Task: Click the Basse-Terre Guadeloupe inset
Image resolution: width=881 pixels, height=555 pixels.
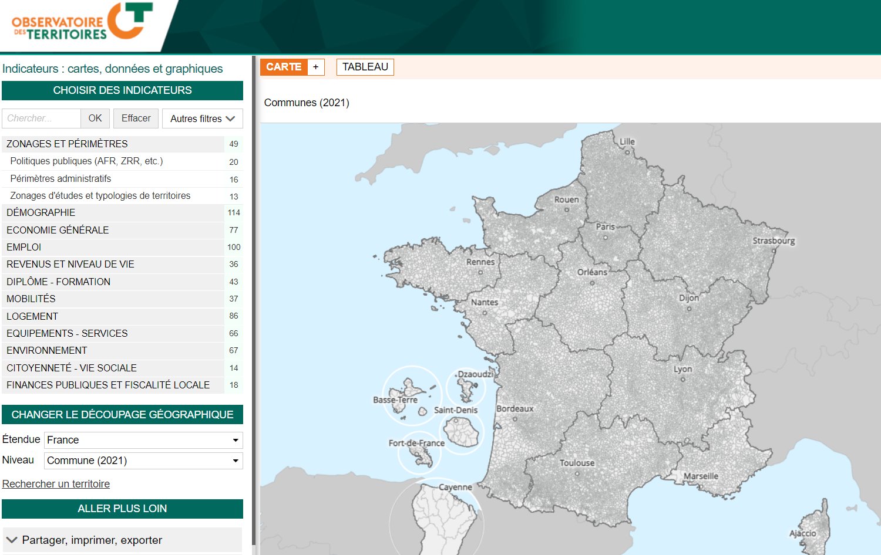Action: pos(411,395)
